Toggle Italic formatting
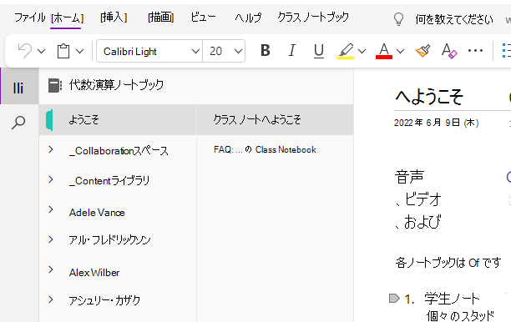Image resolution: width=511 pixels, height=322 pixels. point(292,50)
